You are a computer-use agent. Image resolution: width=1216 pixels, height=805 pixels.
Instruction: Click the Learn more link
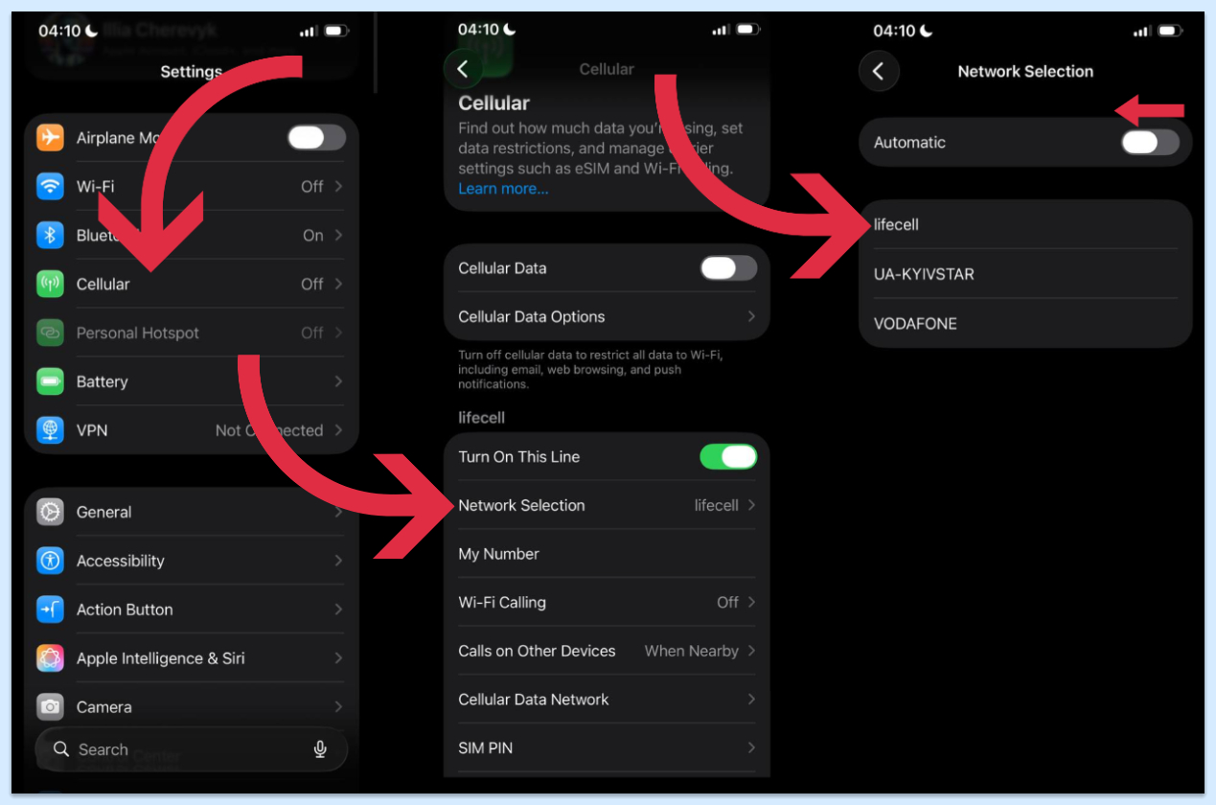point(503,189)
